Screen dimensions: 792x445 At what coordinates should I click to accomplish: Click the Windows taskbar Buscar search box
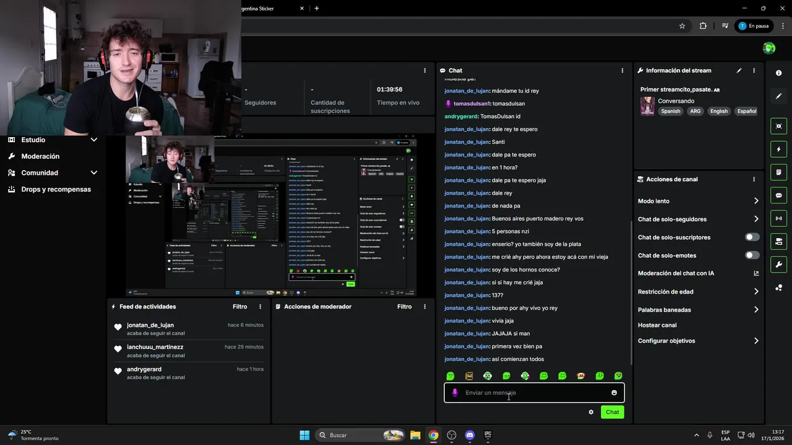point(359,435)
